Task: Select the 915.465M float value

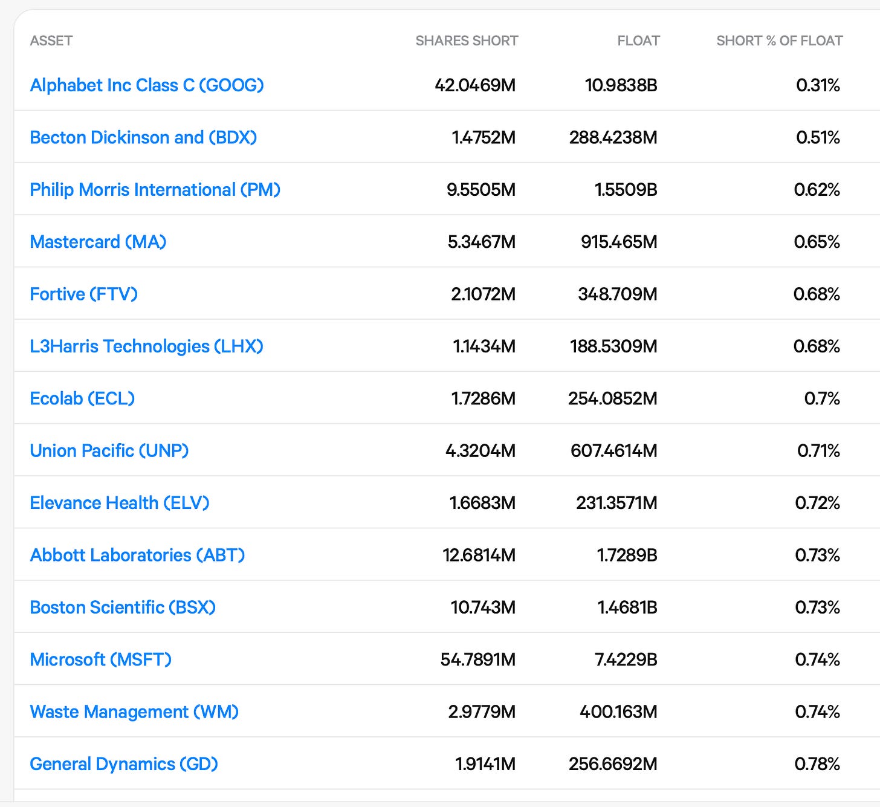Action: (x=619, y=242)
